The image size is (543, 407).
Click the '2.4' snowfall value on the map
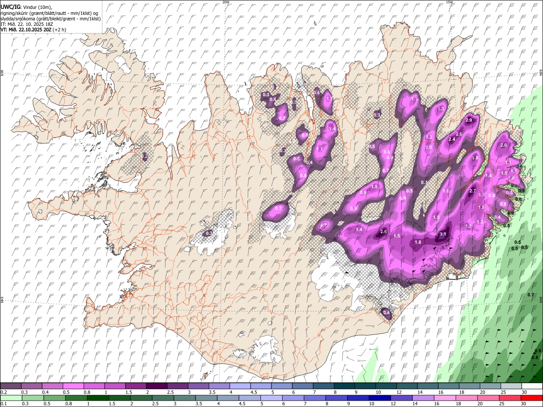pyautogui.click(x=452, y=139)
